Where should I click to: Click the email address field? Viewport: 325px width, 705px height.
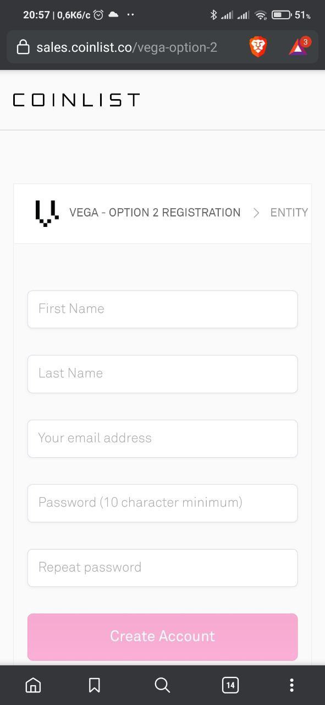(163, 438)
